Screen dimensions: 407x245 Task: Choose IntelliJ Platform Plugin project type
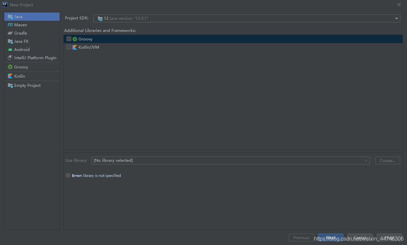click(x=32, y=58)
